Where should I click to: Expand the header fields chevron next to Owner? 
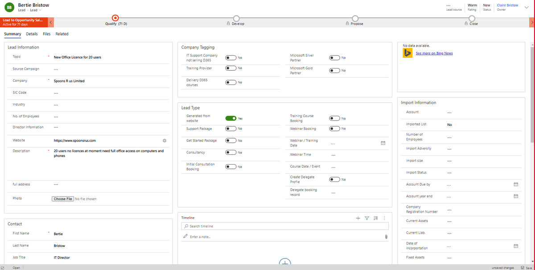(527, 7)
